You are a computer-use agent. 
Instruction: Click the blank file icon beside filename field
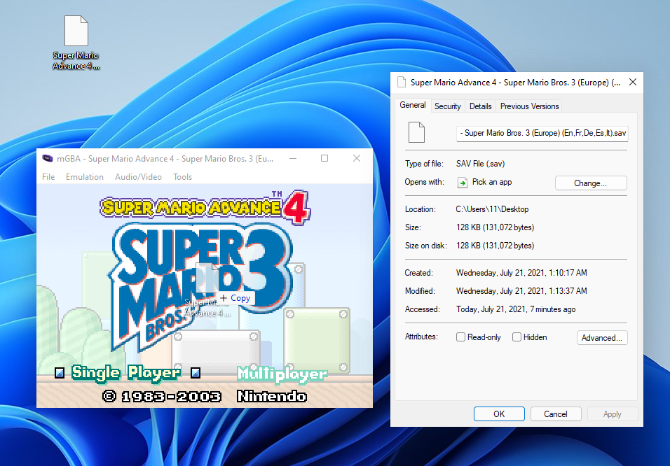point(416,132)
